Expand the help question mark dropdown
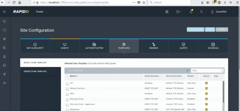This screenshot has height=111, width=240. (179, 12)
